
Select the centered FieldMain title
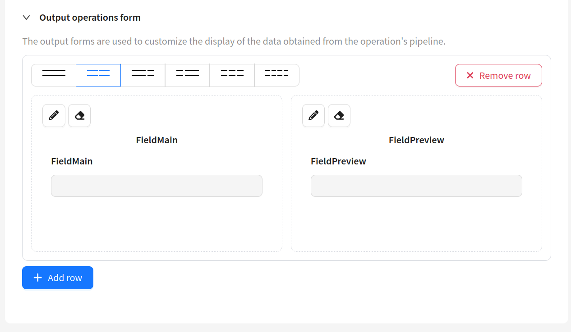(157, 140)
